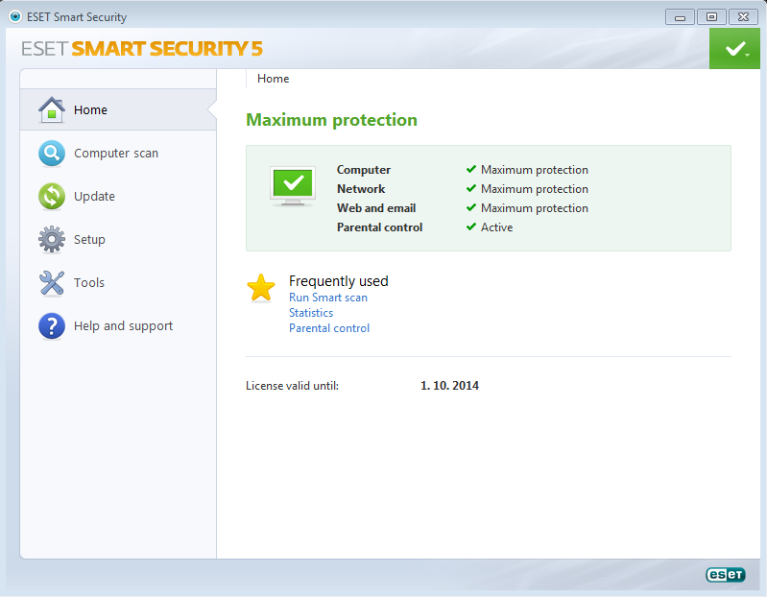Click the License valid until label
The image size is (767, 597).
[x=292, y=386]
